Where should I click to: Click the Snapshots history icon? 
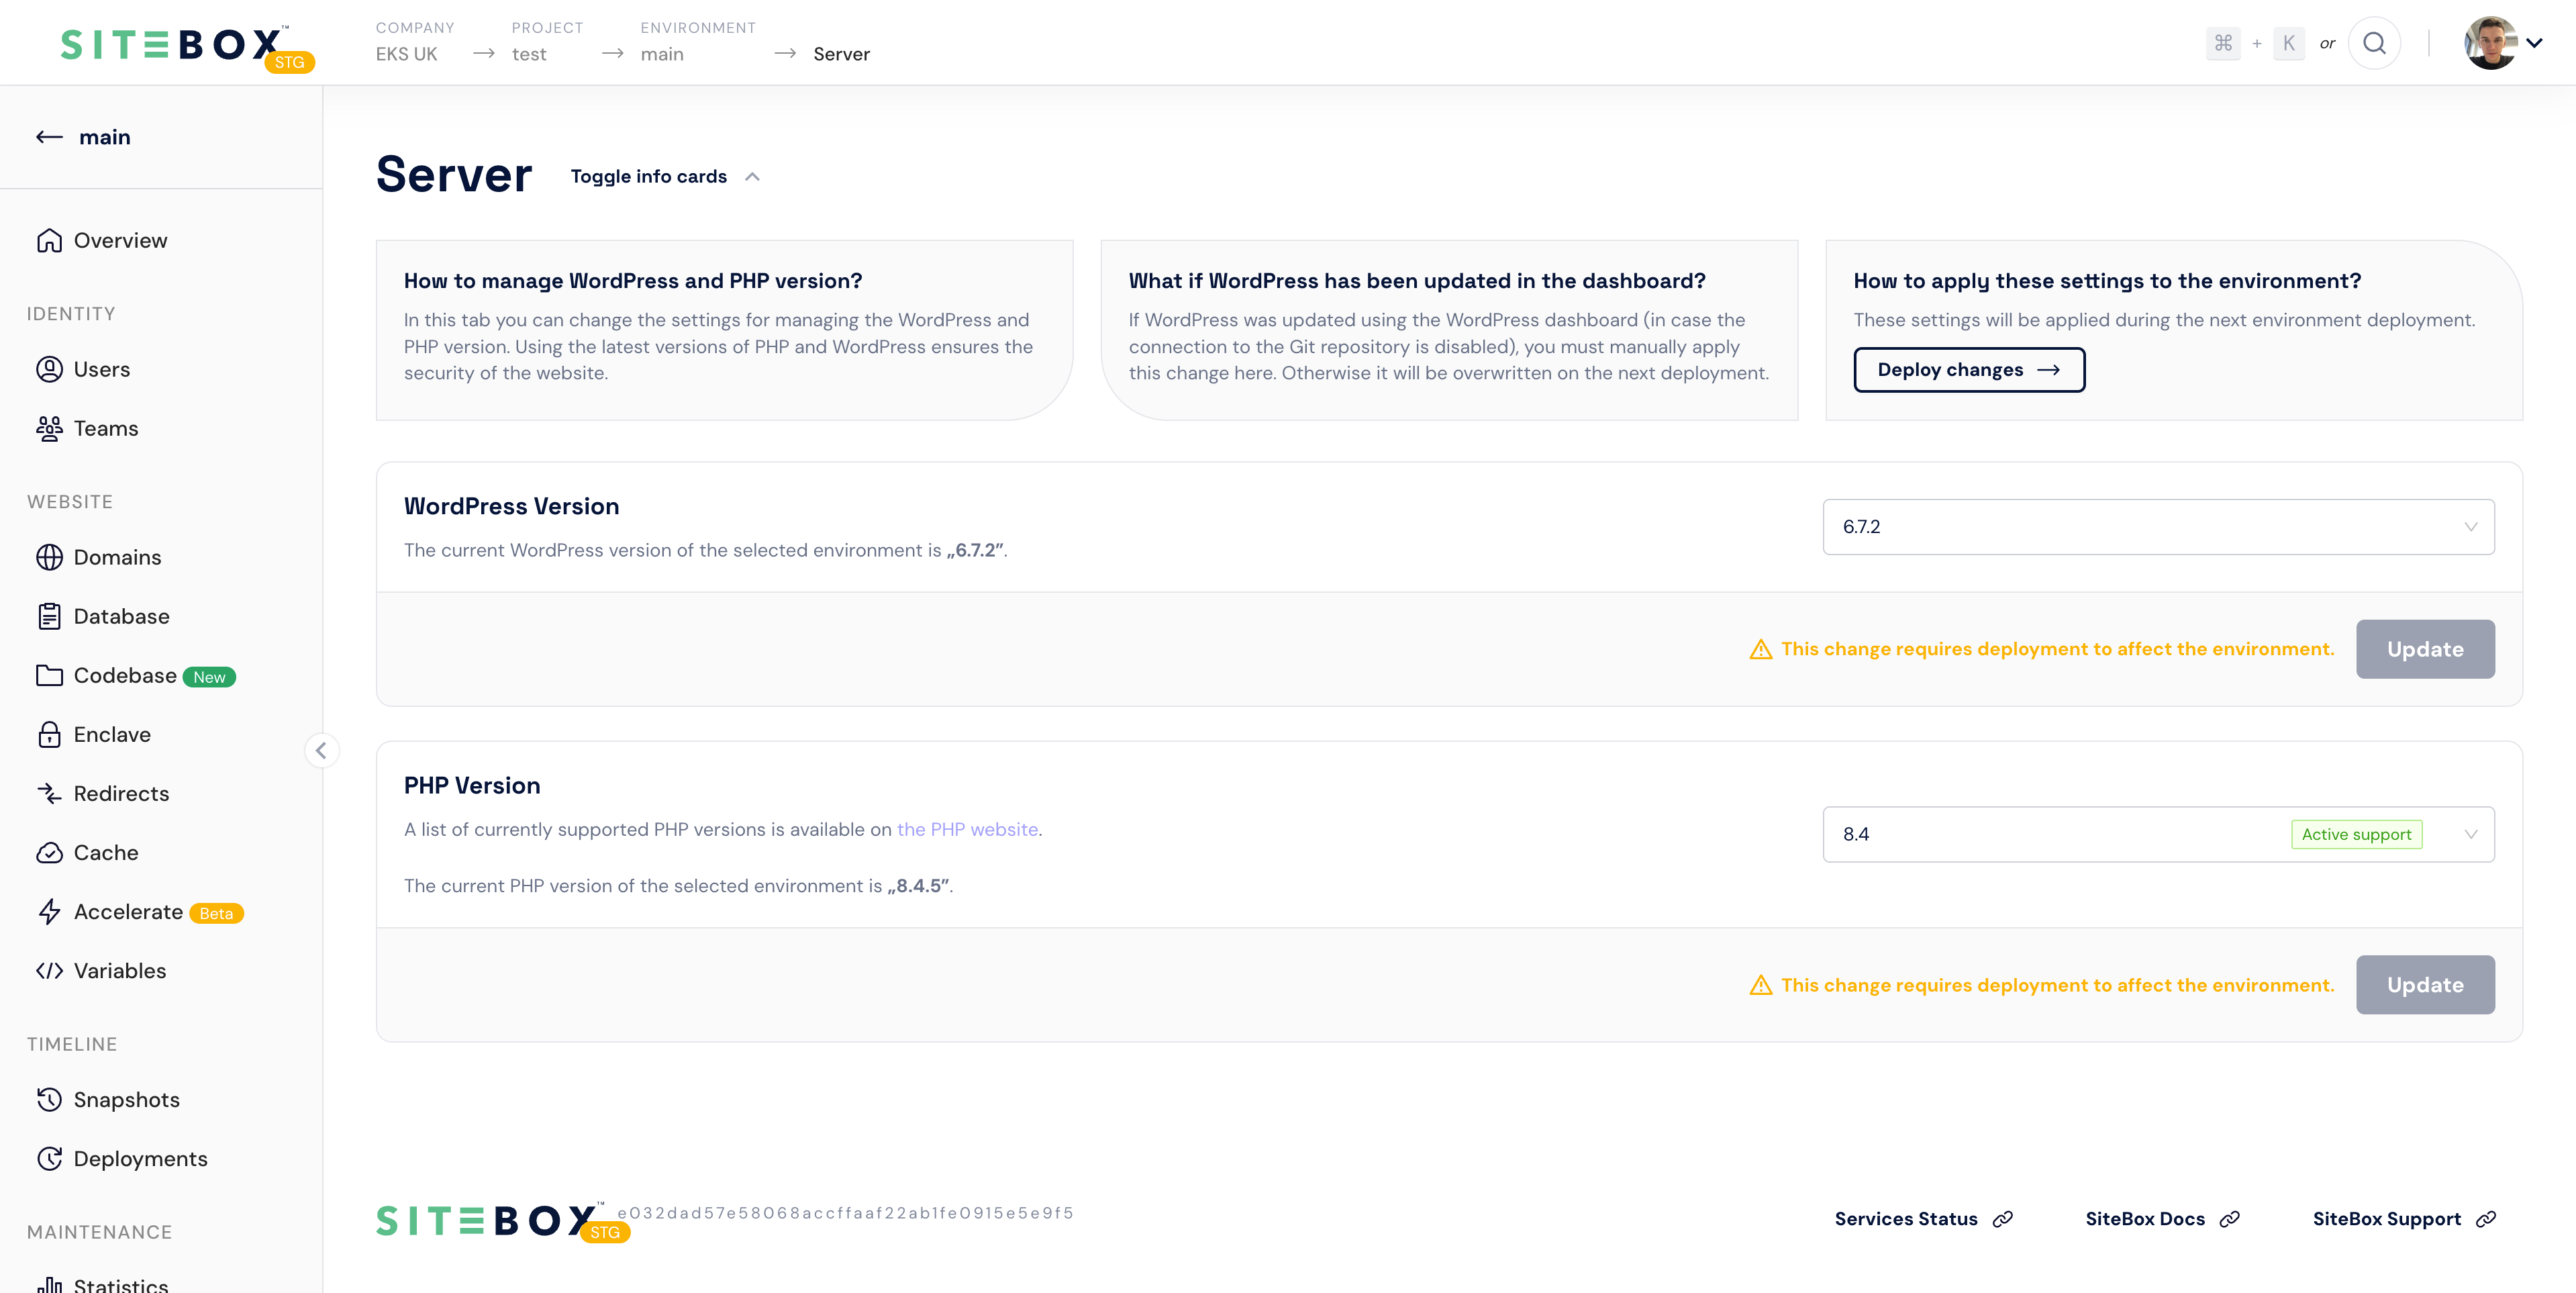tap(49, 1100)
